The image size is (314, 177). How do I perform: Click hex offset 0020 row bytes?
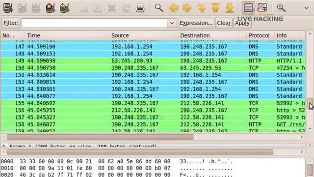[95, 175]
